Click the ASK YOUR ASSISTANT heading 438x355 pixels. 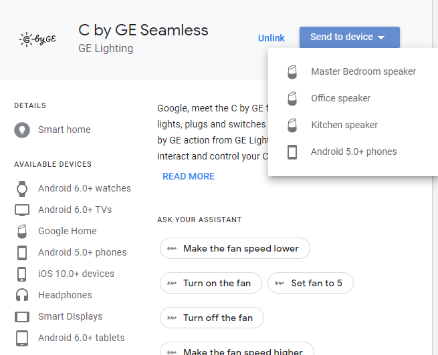pos(199,220)
